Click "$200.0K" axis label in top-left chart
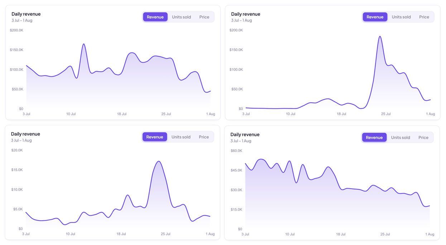The image size is (446, 245). point(16,30)
